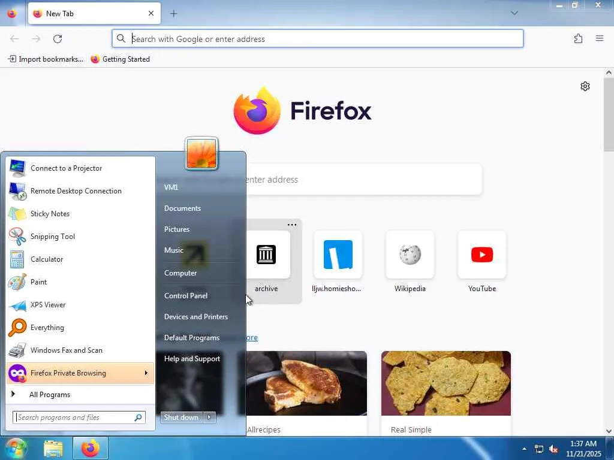Screen dimensions: 614x460
Task: Click Firefox View icon in tab bar
Action: [x=12, y=14]
